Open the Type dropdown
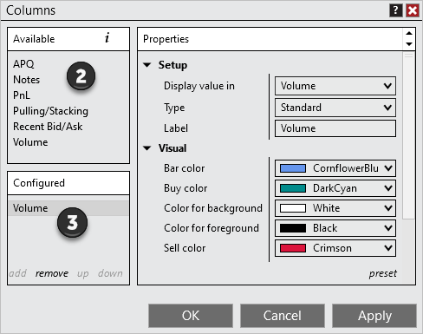The image size is (423, 334). [x=335, y=108]
